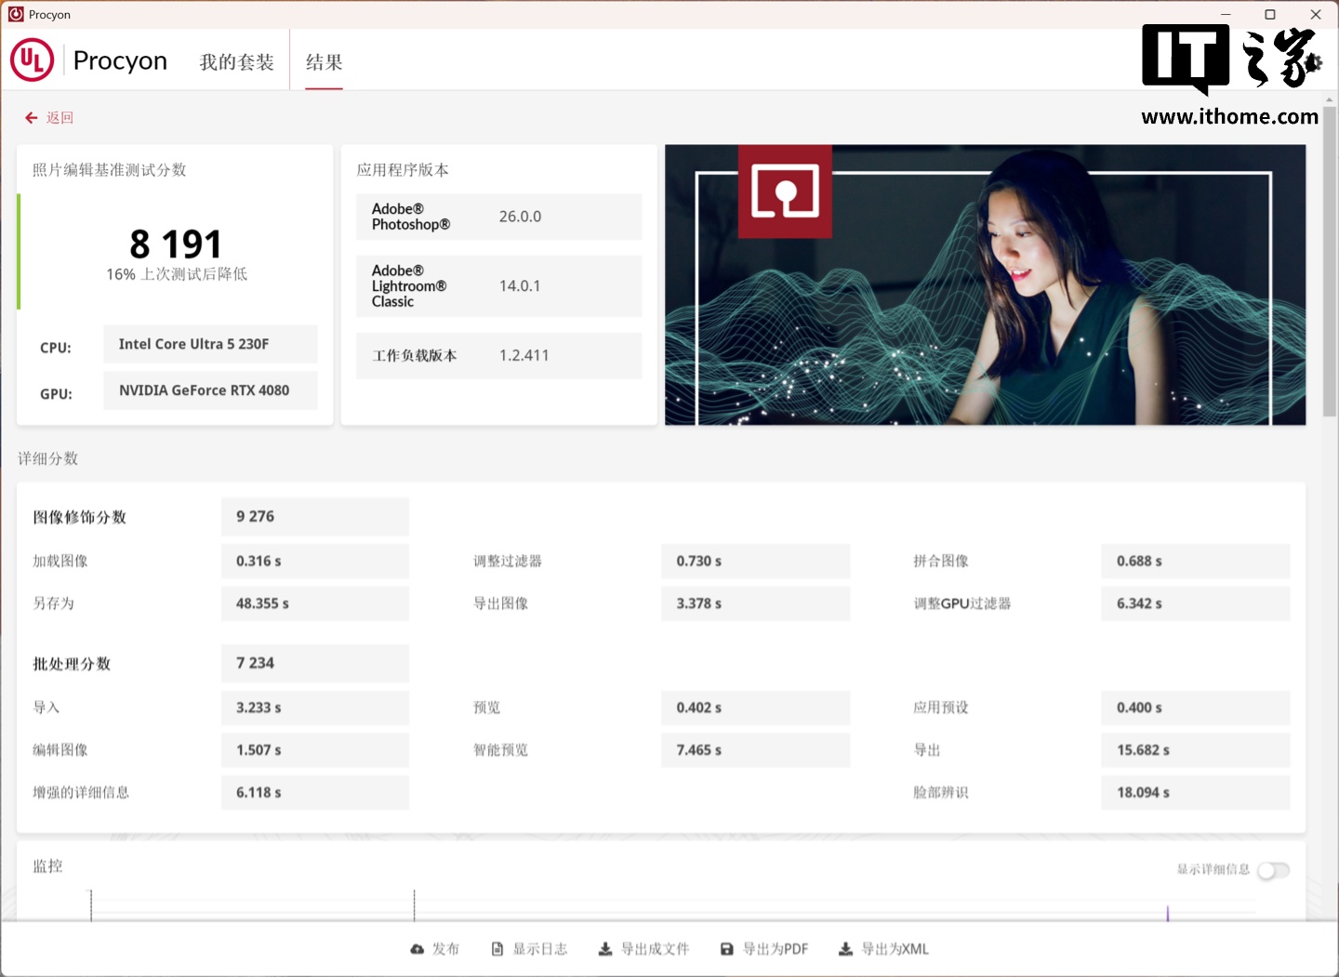The width and height of the screenshot is (1339, 977).
Task: Click the cloud publish icon
Action: 417,949
